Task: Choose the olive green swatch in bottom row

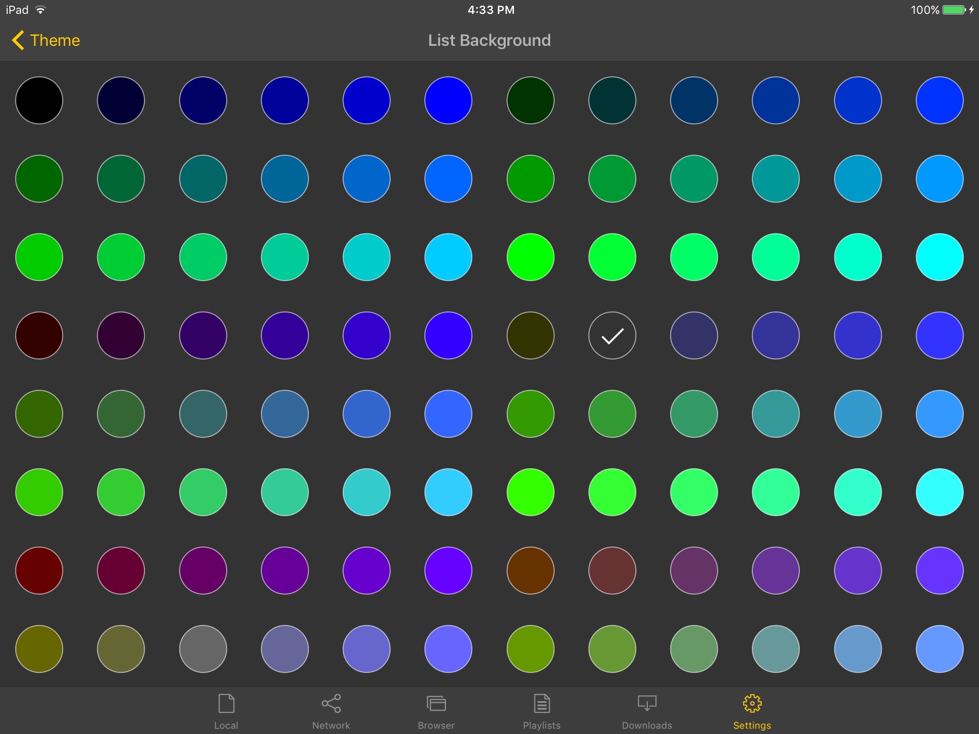Action: [531, 649]
